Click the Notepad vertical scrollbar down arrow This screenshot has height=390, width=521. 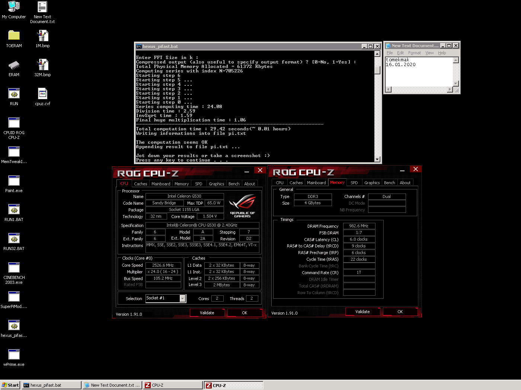(456, 84)
